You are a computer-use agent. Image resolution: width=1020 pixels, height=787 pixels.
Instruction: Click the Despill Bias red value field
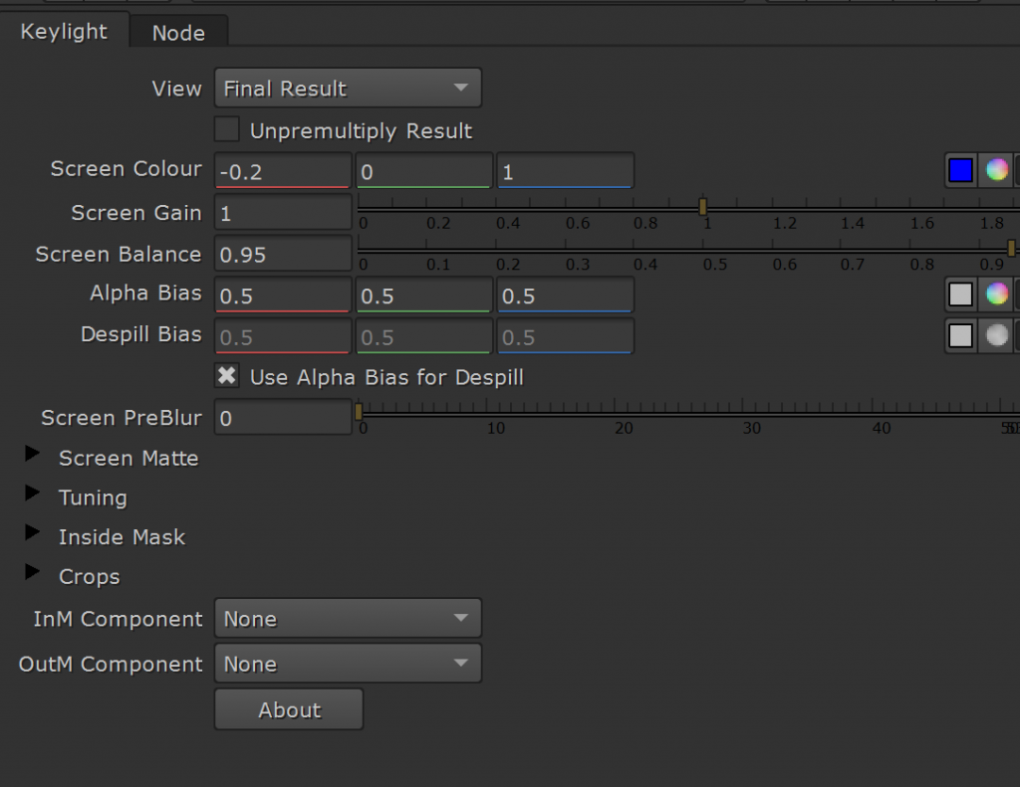click(283, 336)
